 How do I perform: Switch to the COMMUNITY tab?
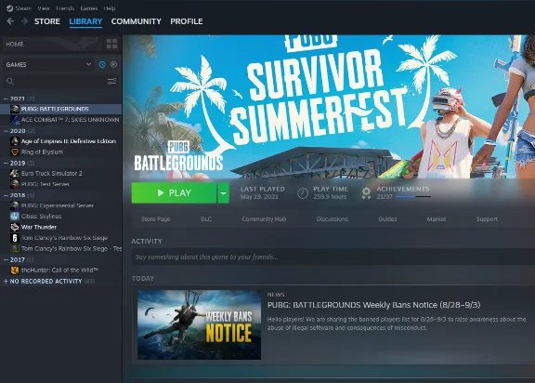tap(137, 21)
